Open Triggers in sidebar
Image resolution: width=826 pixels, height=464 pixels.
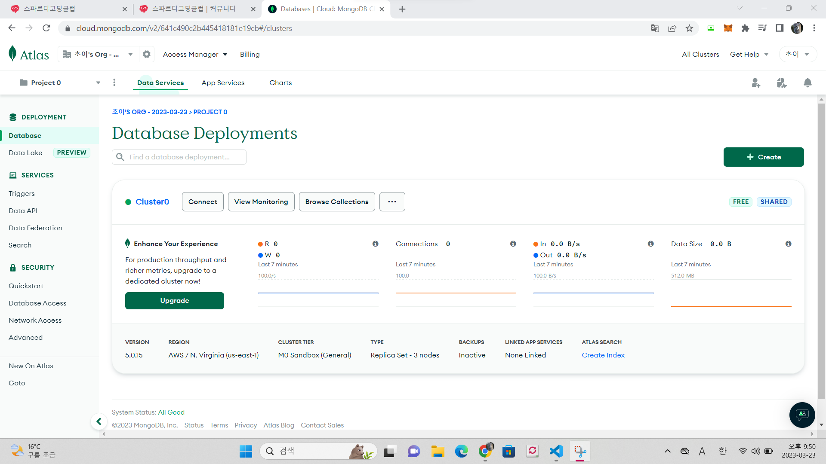click(22, 193)
